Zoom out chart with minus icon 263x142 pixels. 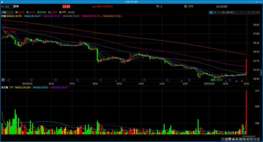point(255,139)
